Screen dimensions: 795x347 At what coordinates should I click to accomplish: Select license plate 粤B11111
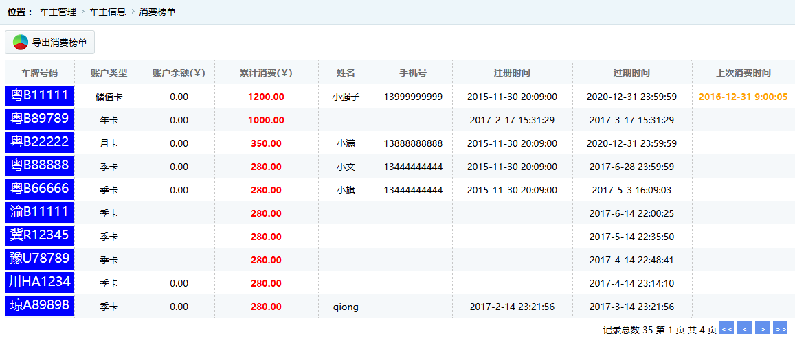click(40, 96)
